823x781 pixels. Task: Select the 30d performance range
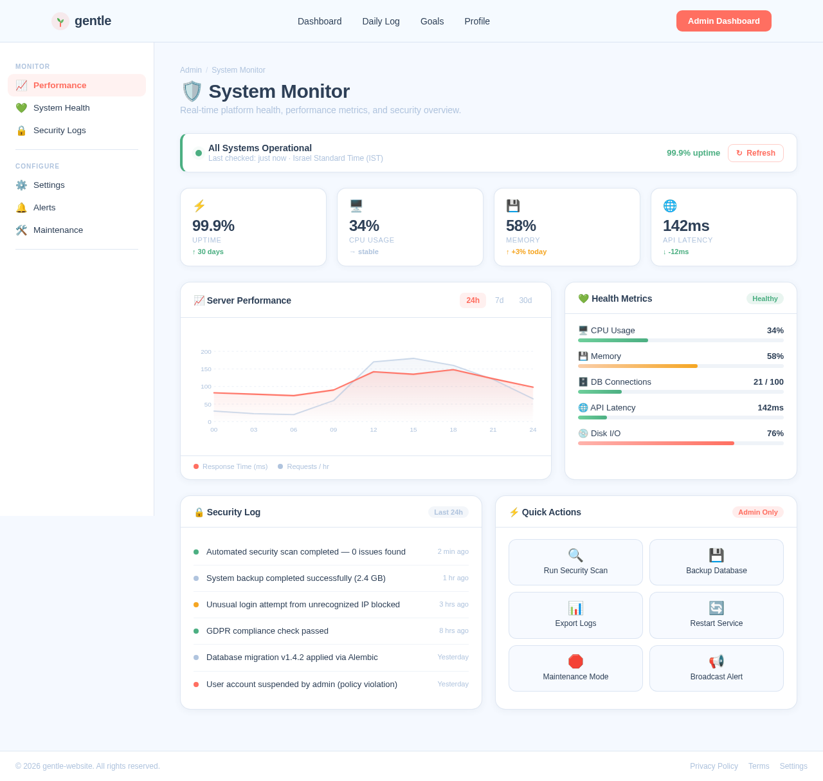(x=525, y=300)
